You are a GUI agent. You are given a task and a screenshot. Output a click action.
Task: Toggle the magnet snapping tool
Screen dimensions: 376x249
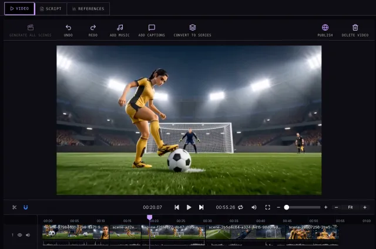coord(26,207)
